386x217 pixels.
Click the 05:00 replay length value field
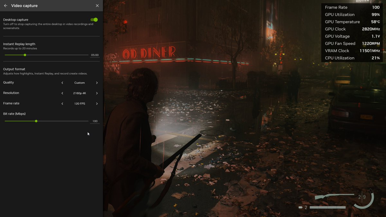(x=95, y=55)
